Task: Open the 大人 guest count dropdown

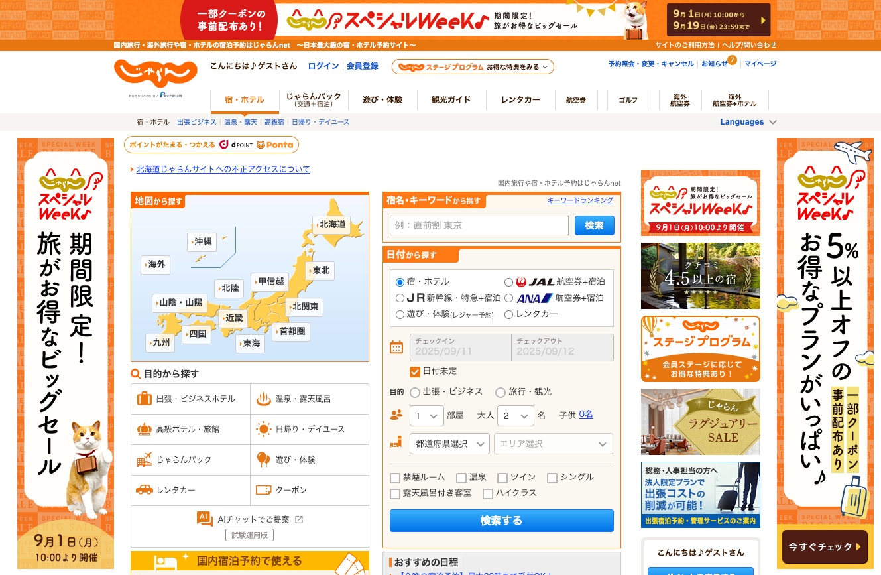Action: pos(515,416)
